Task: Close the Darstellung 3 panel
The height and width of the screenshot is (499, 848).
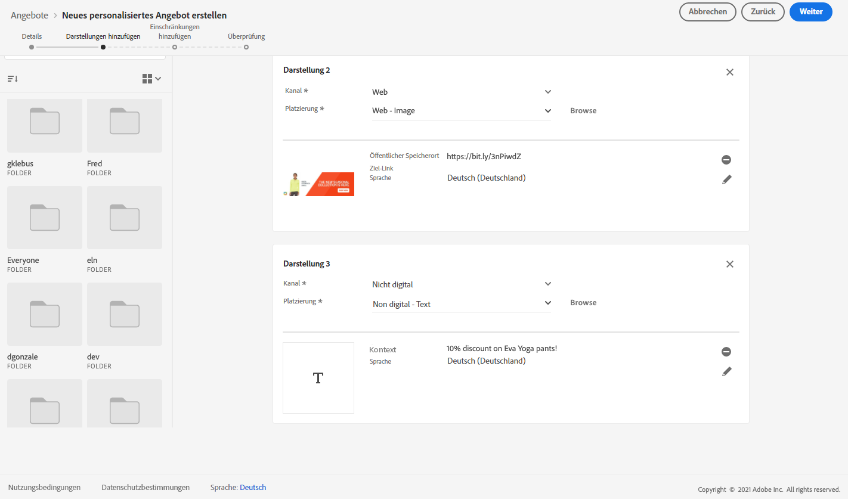Action: 729,264
